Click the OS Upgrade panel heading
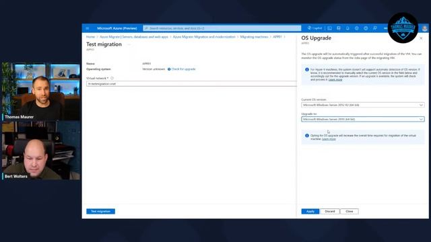Screen dimensions: 431x242 (316, 38)
